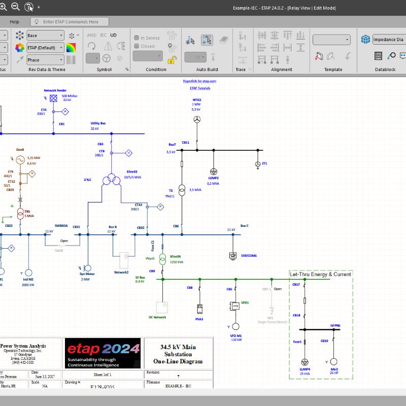Click the blue Datablock cube icon
406x406 pixels.
point(365,40)
